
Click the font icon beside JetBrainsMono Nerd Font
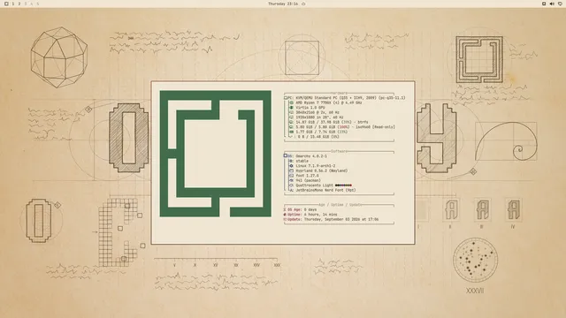pos(291,190)
